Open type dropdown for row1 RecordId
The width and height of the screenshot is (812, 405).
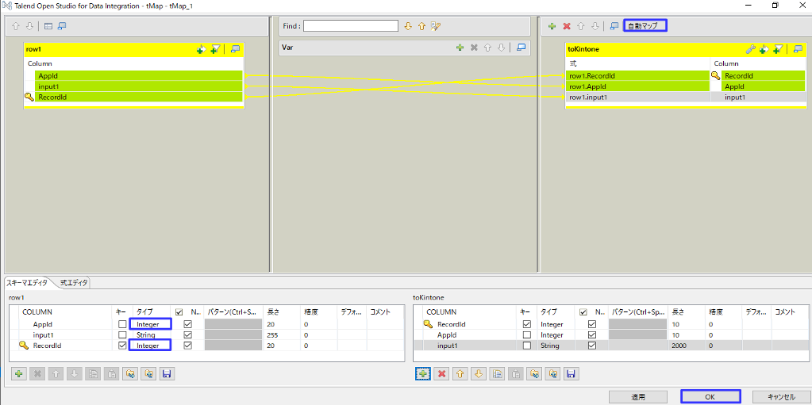(150, 345)
